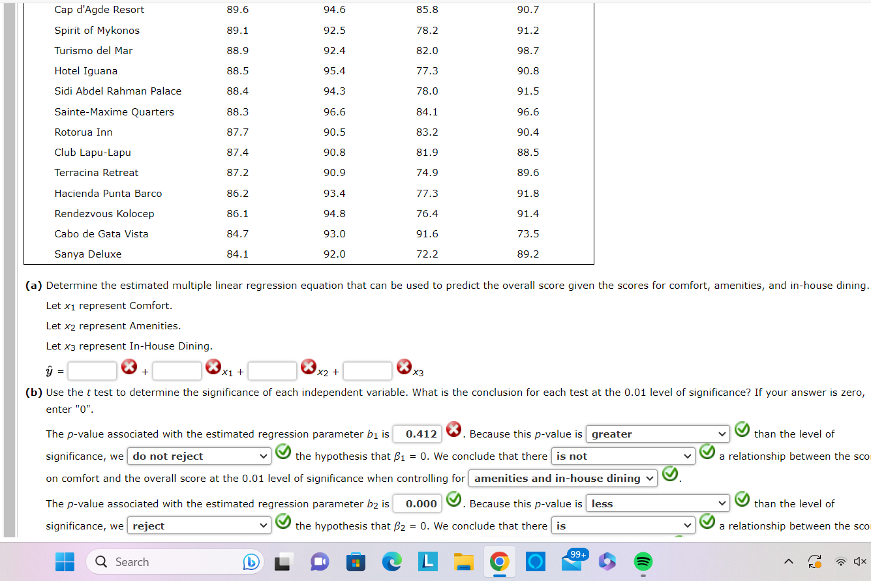871x581 pixels.
Task: Open Microsoft Edge from the taskbar
Action: pos(391,561)
